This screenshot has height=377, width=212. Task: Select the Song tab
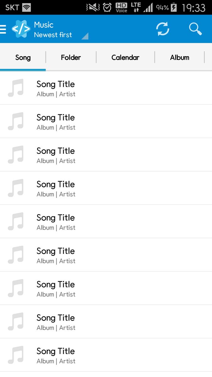click(23, 57)
